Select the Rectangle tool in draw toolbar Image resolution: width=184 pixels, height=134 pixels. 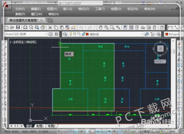[x=5, y=65]
